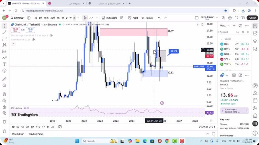The image size is (259, 145).
Task: Open the Pine Editor tab
Action: [x=18, y=134]
